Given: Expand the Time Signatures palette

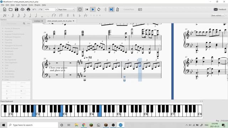Looking at the screenshot, I should tap(11, 63).
